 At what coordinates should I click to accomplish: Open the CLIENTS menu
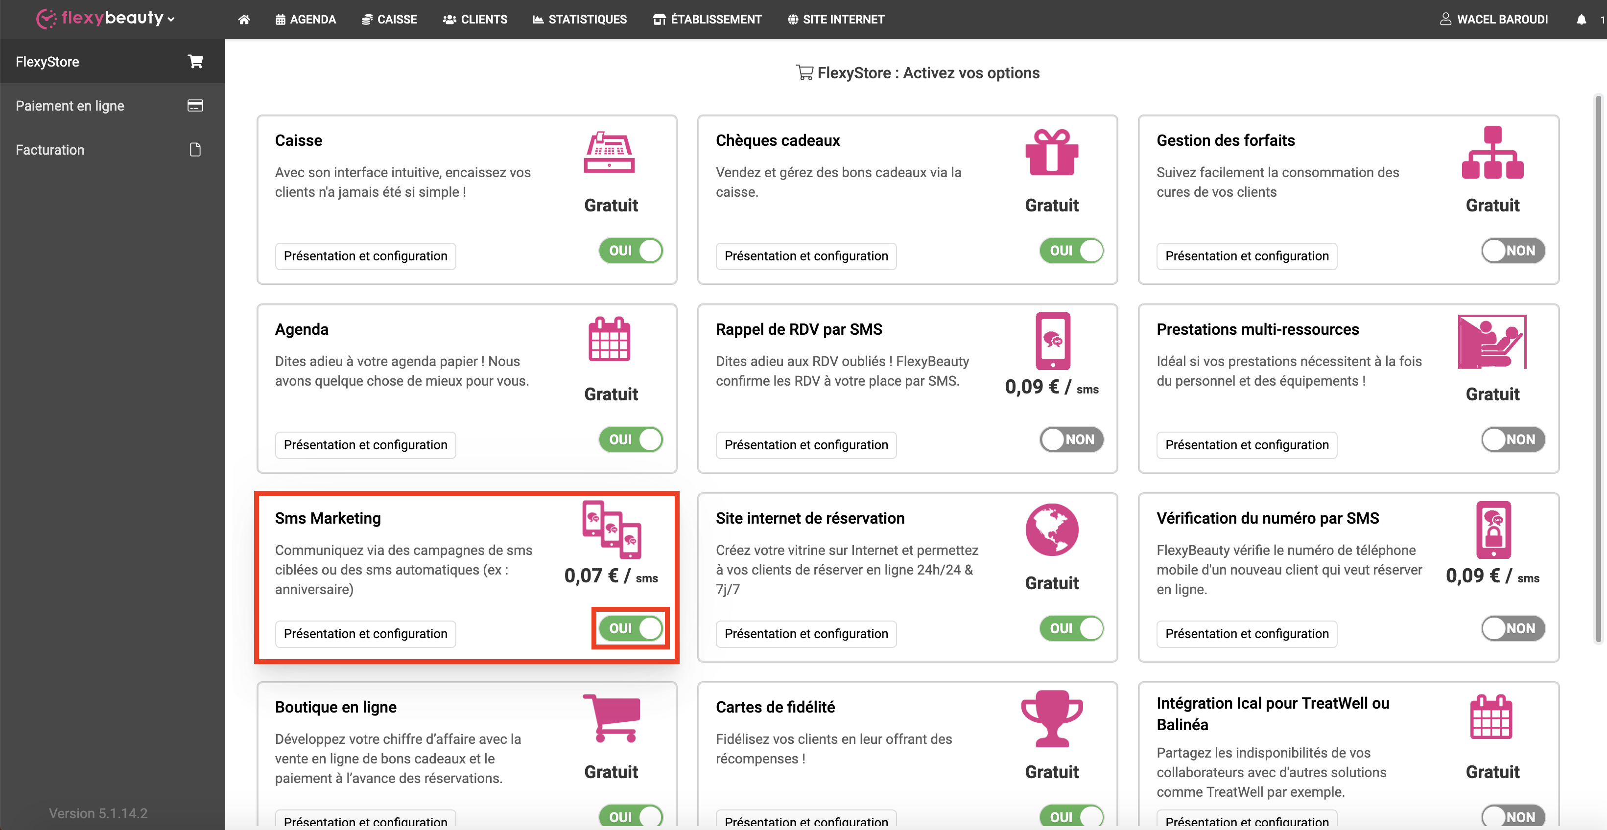475,20
